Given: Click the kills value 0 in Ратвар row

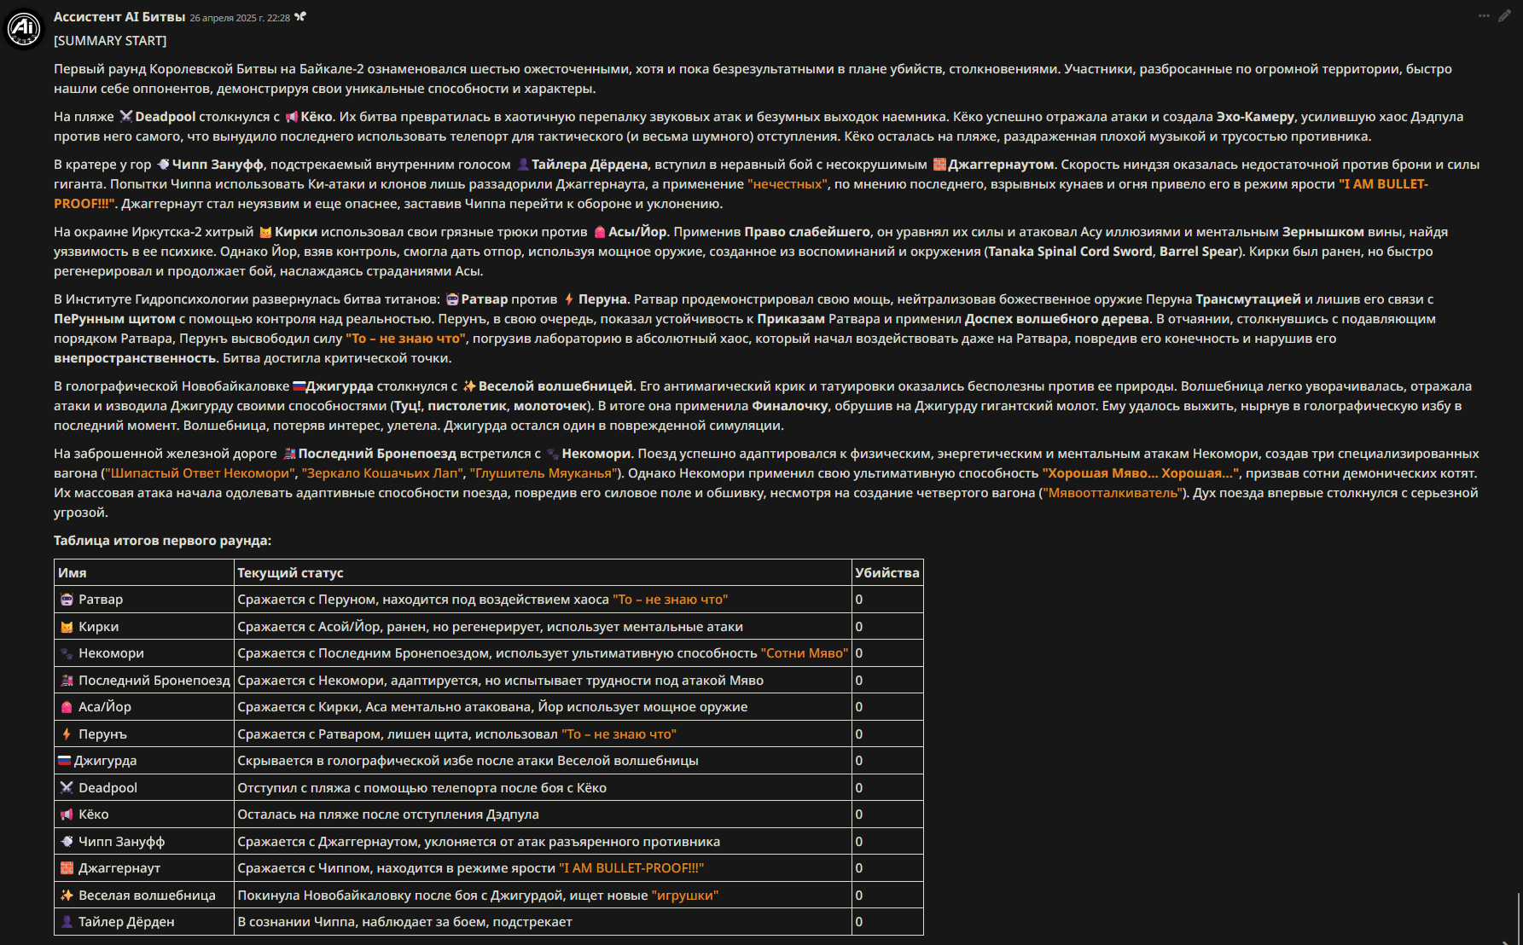Looking at the screenshot, I should (859, 600).
